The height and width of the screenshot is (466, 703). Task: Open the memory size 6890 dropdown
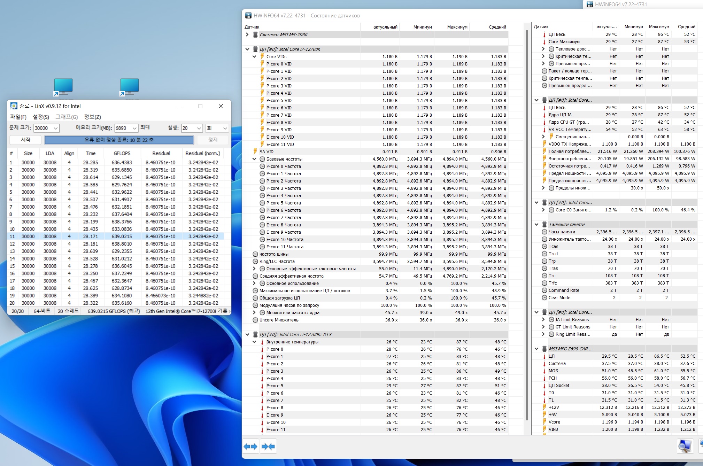point(134,128)
